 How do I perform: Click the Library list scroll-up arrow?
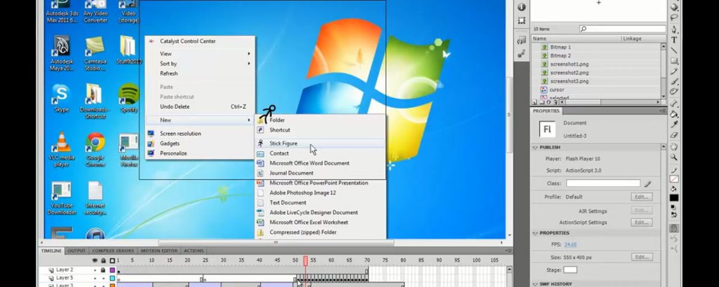click(663, 47)
